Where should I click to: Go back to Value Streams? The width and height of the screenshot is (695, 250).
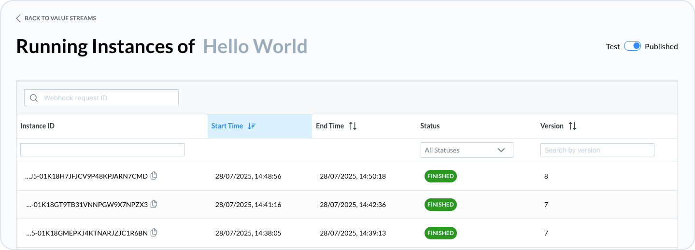click(60, 18)
